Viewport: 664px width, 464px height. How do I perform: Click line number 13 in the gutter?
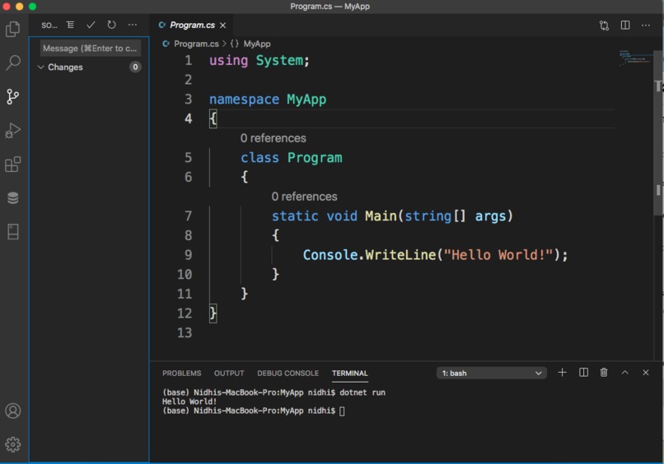pyautogui.click(x=185, y=332)
